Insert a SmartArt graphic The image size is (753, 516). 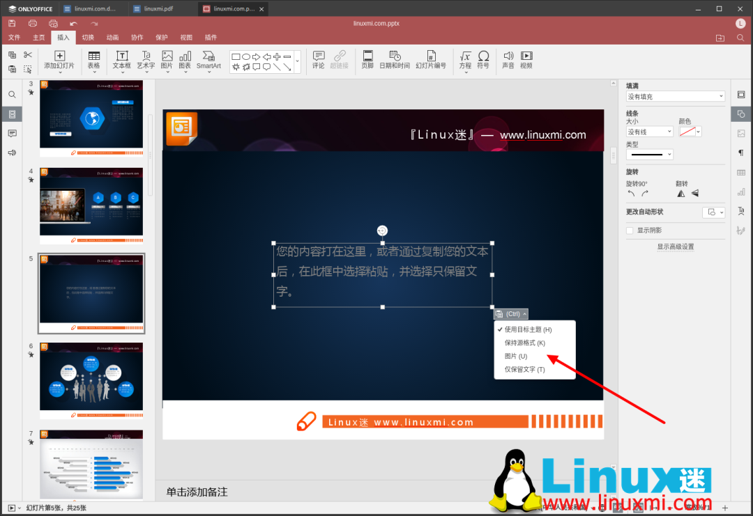coord(209,60)
